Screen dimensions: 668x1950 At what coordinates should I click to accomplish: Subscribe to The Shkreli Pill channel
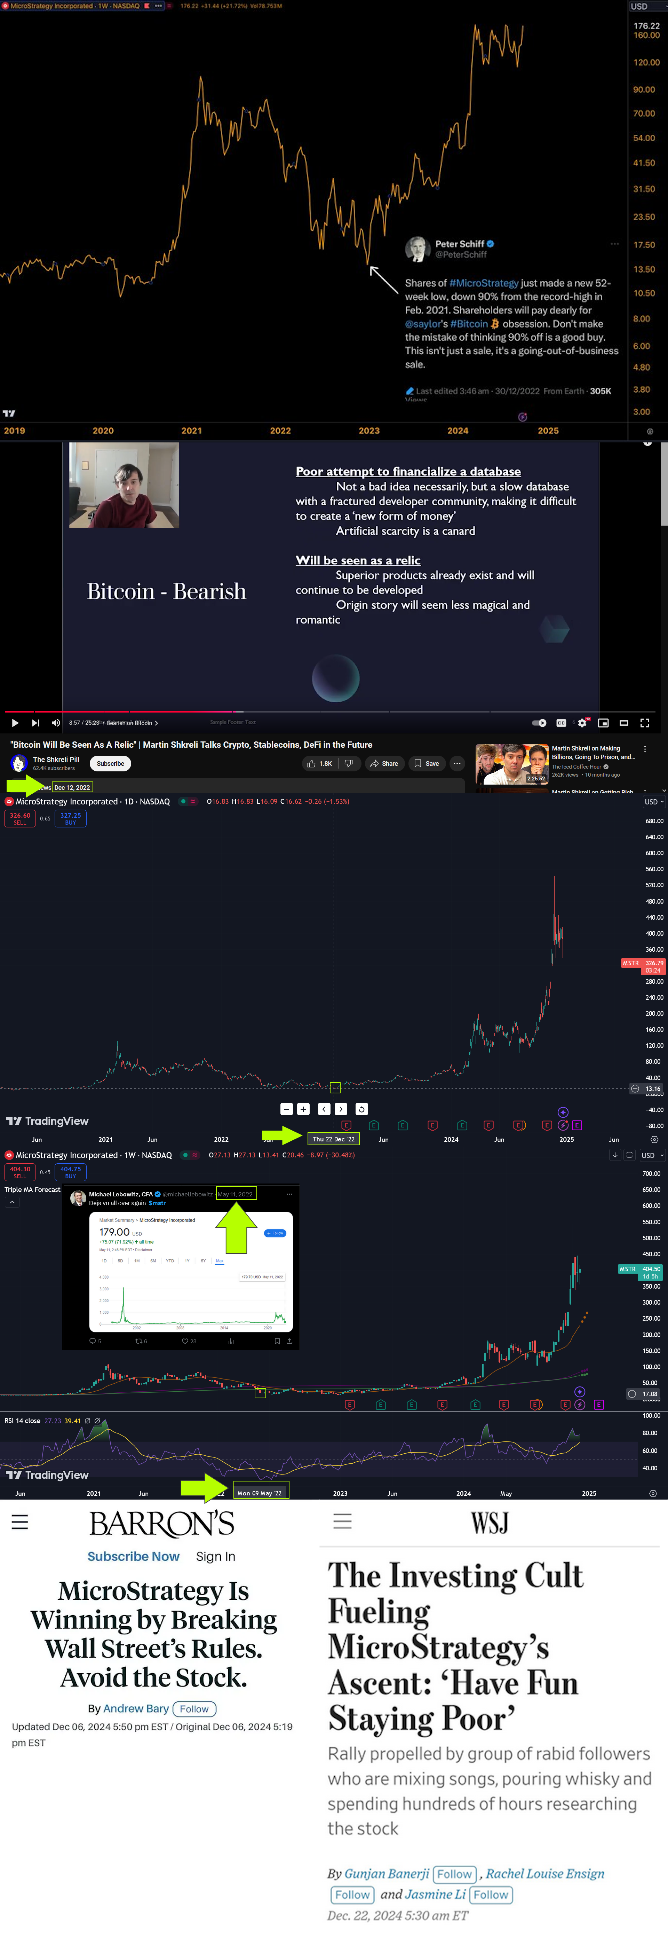click(x=110, y=763)
